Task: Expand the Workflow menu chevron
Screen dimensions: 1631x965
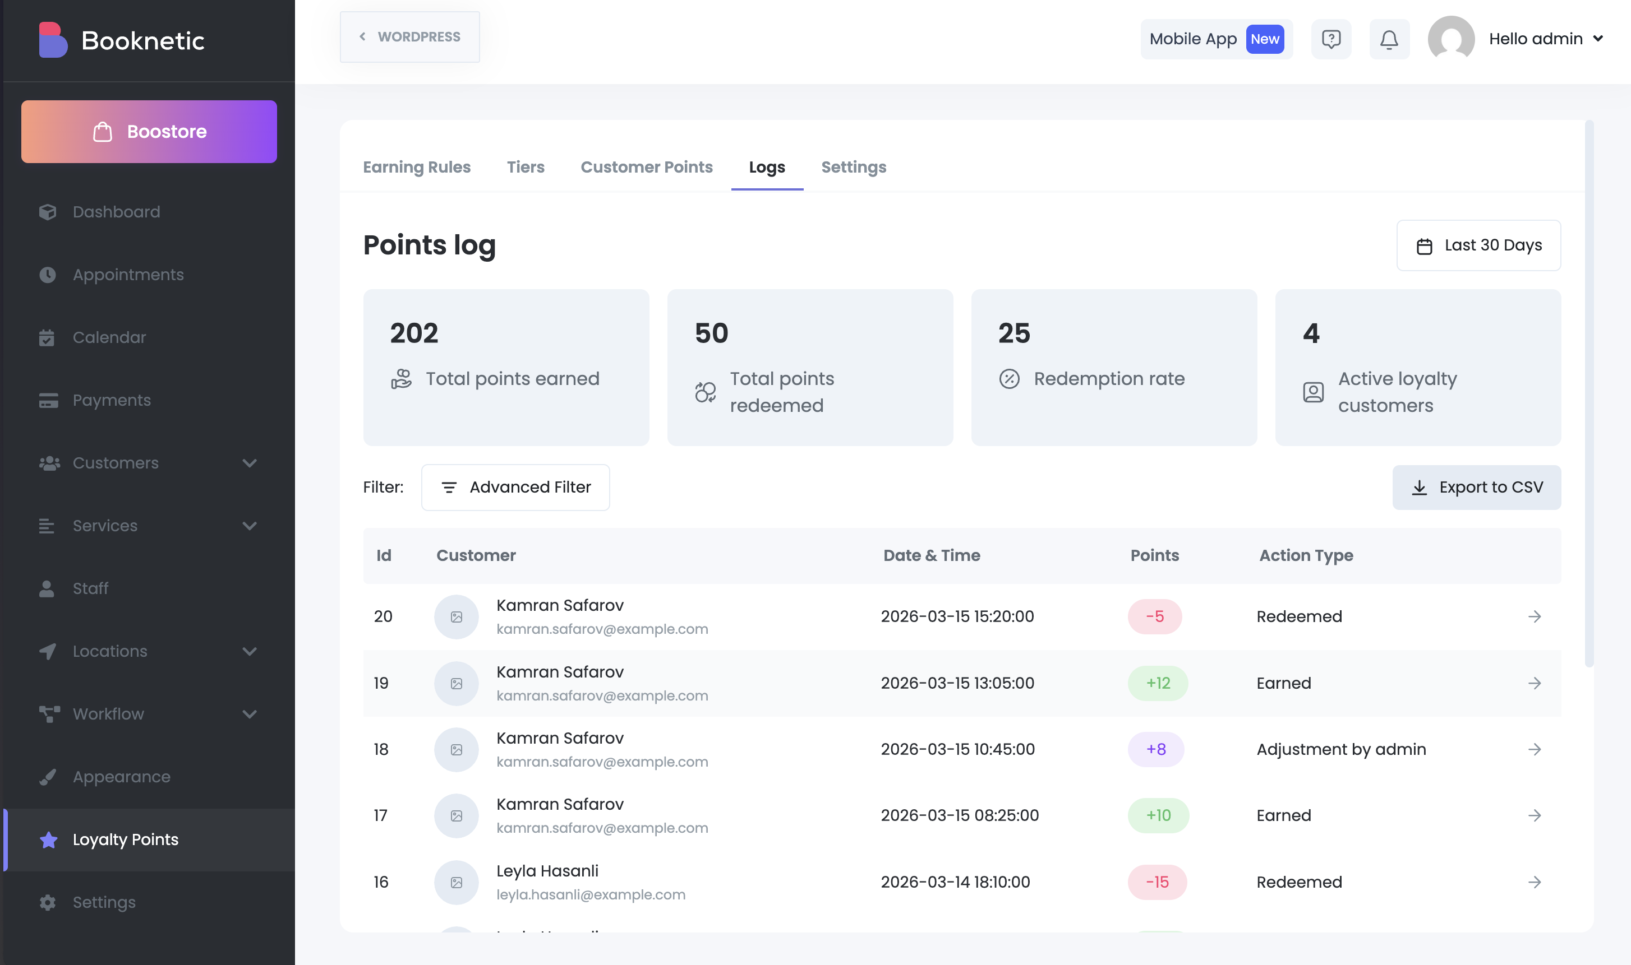Action: [249, 714]
